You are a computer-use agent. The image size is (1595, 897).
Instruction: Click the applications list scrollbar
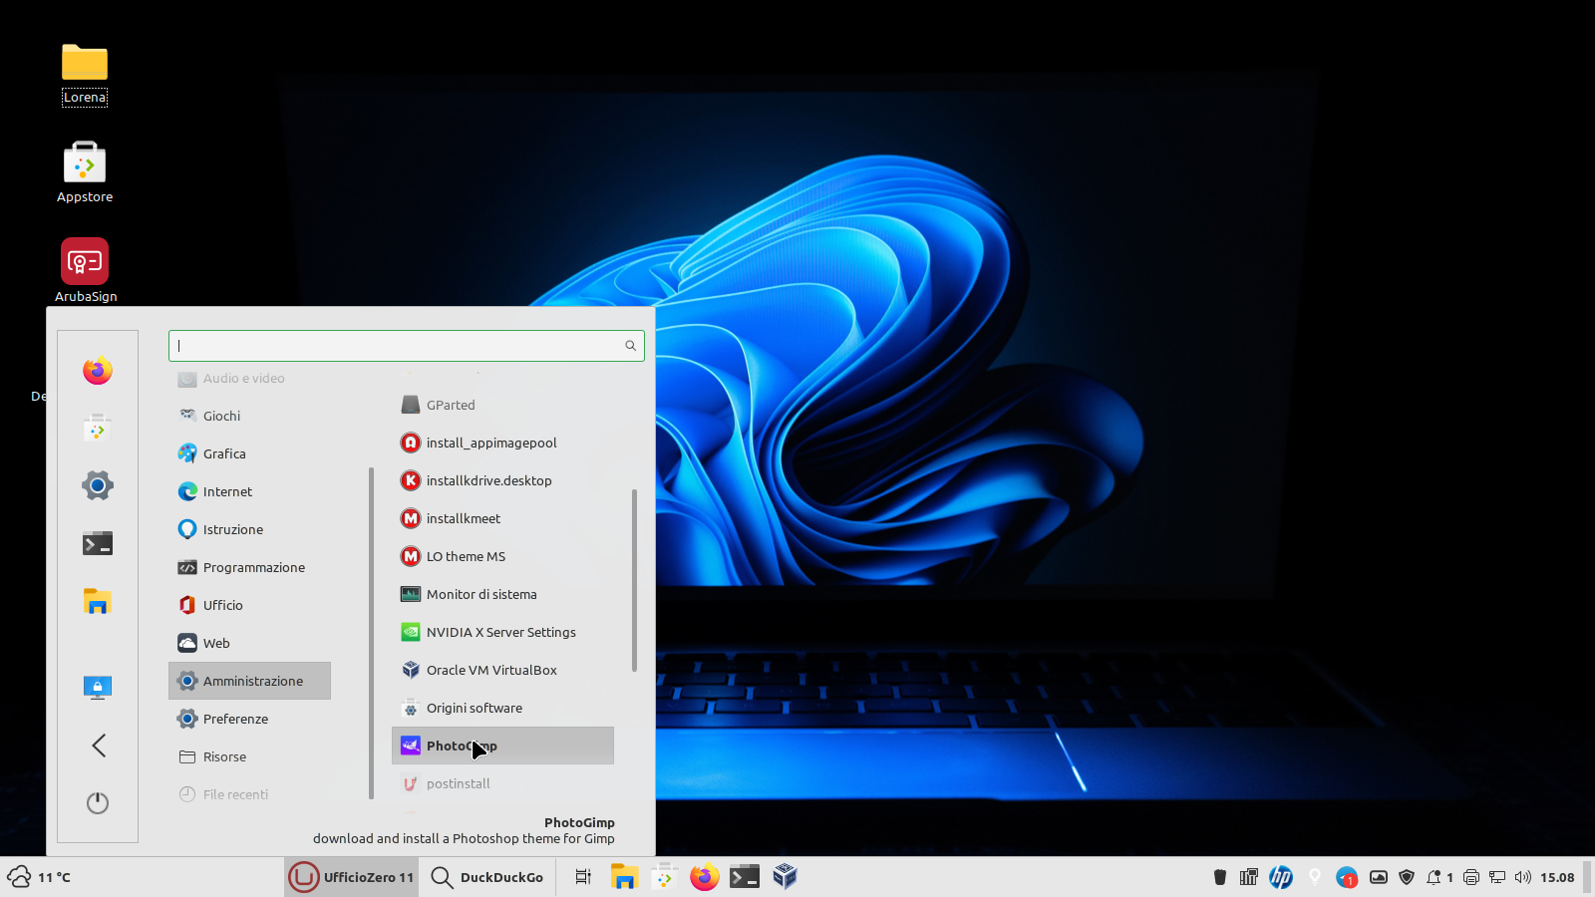(634, 580)
